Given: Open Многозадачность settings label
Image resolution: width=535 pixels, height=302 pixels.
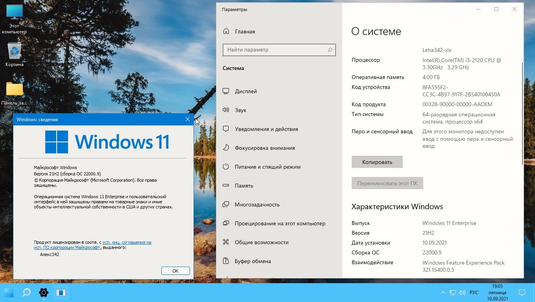Looking at the screenshot, I should 257,204.
